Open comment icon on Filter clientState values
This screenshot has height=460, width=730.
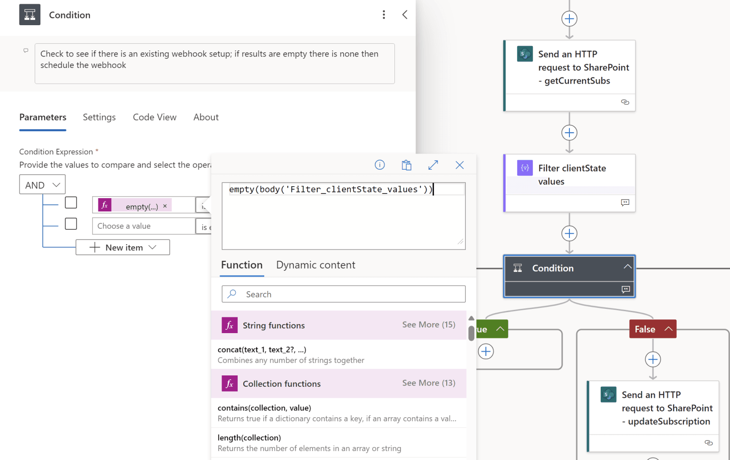625,203
